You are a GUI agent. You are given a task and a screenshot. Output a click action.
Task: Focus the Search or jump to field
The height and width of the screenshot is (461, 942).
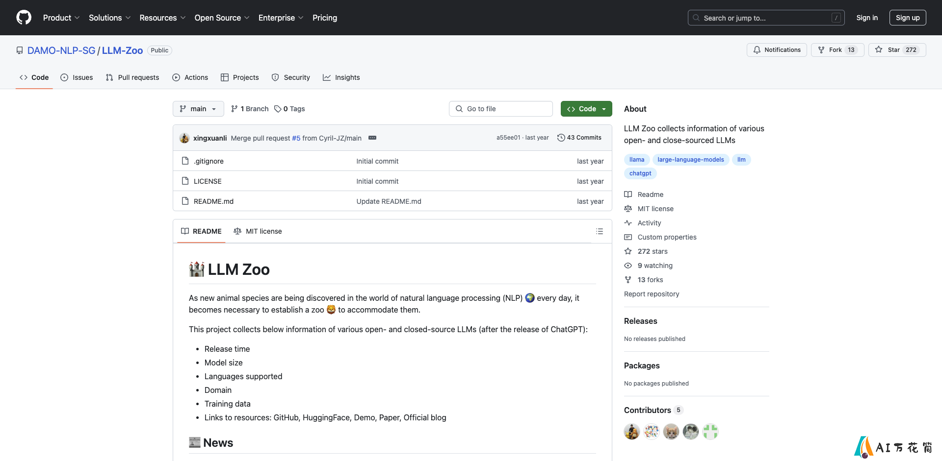pyautogui.click(x=766, y=18)
